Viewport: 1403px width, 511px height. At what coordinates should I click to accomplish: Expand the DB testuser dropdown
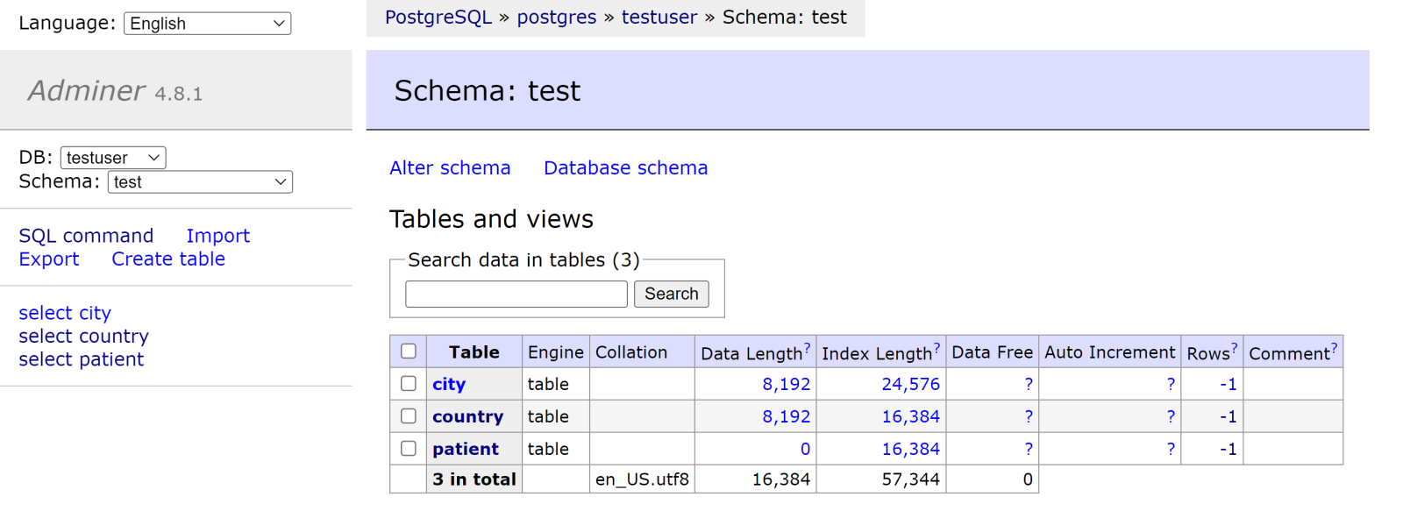112,158
